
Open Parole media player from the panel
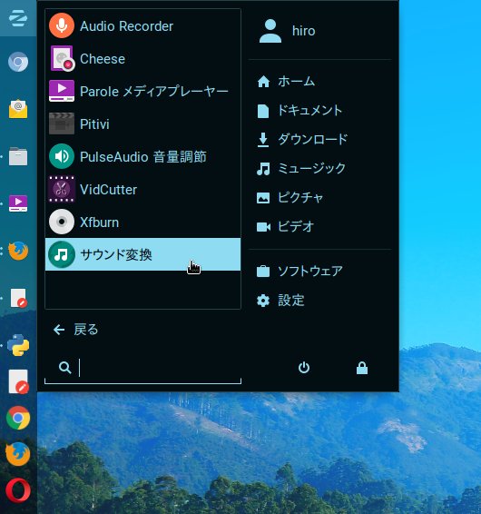tap(18, 203)
